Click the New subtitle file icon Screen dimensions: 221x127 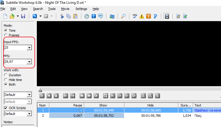[5, 16]
